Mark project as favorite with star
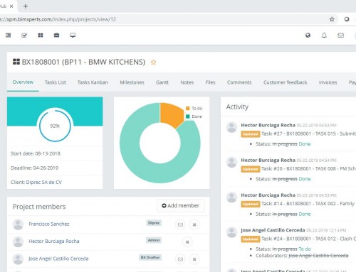 (x=154, y=62)
